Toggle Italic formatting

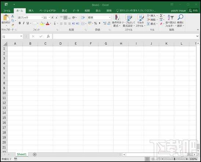[x=24, y=23]
